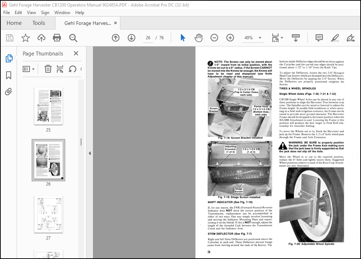Click the 'STEM DEFLECTOR (See Fig. 7-7)' heading
Viewport: 361px width, 259px height.
pyautogui.click(x=229, y=234)
